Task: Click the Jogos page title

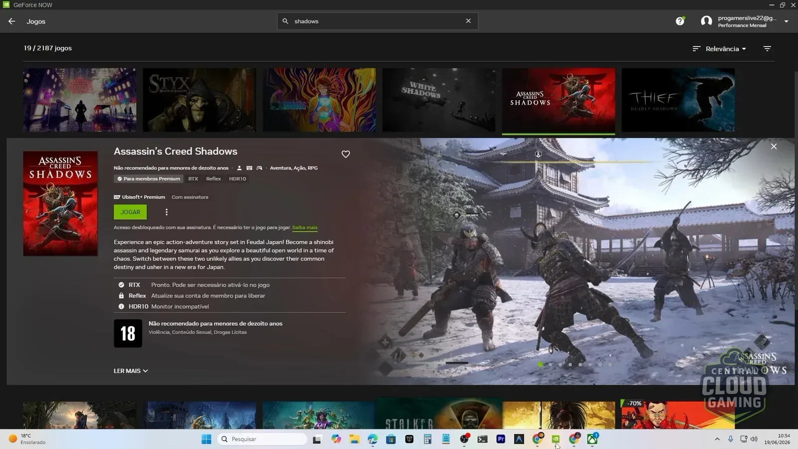Action: pos(36,21)
